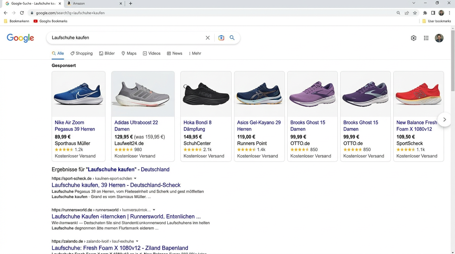The height and width of the screenshot is (254, 455).
Task: Open the Google apps grid
Action: [426, 38]
